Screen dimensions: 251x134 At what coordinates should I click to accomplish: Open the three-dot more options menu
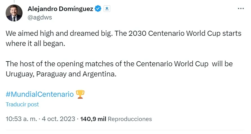[241, 8]
